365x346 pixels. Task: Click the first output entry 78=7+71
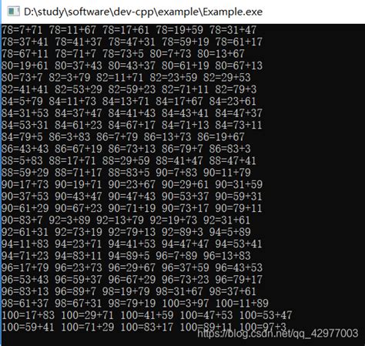(x=22, y=30)
